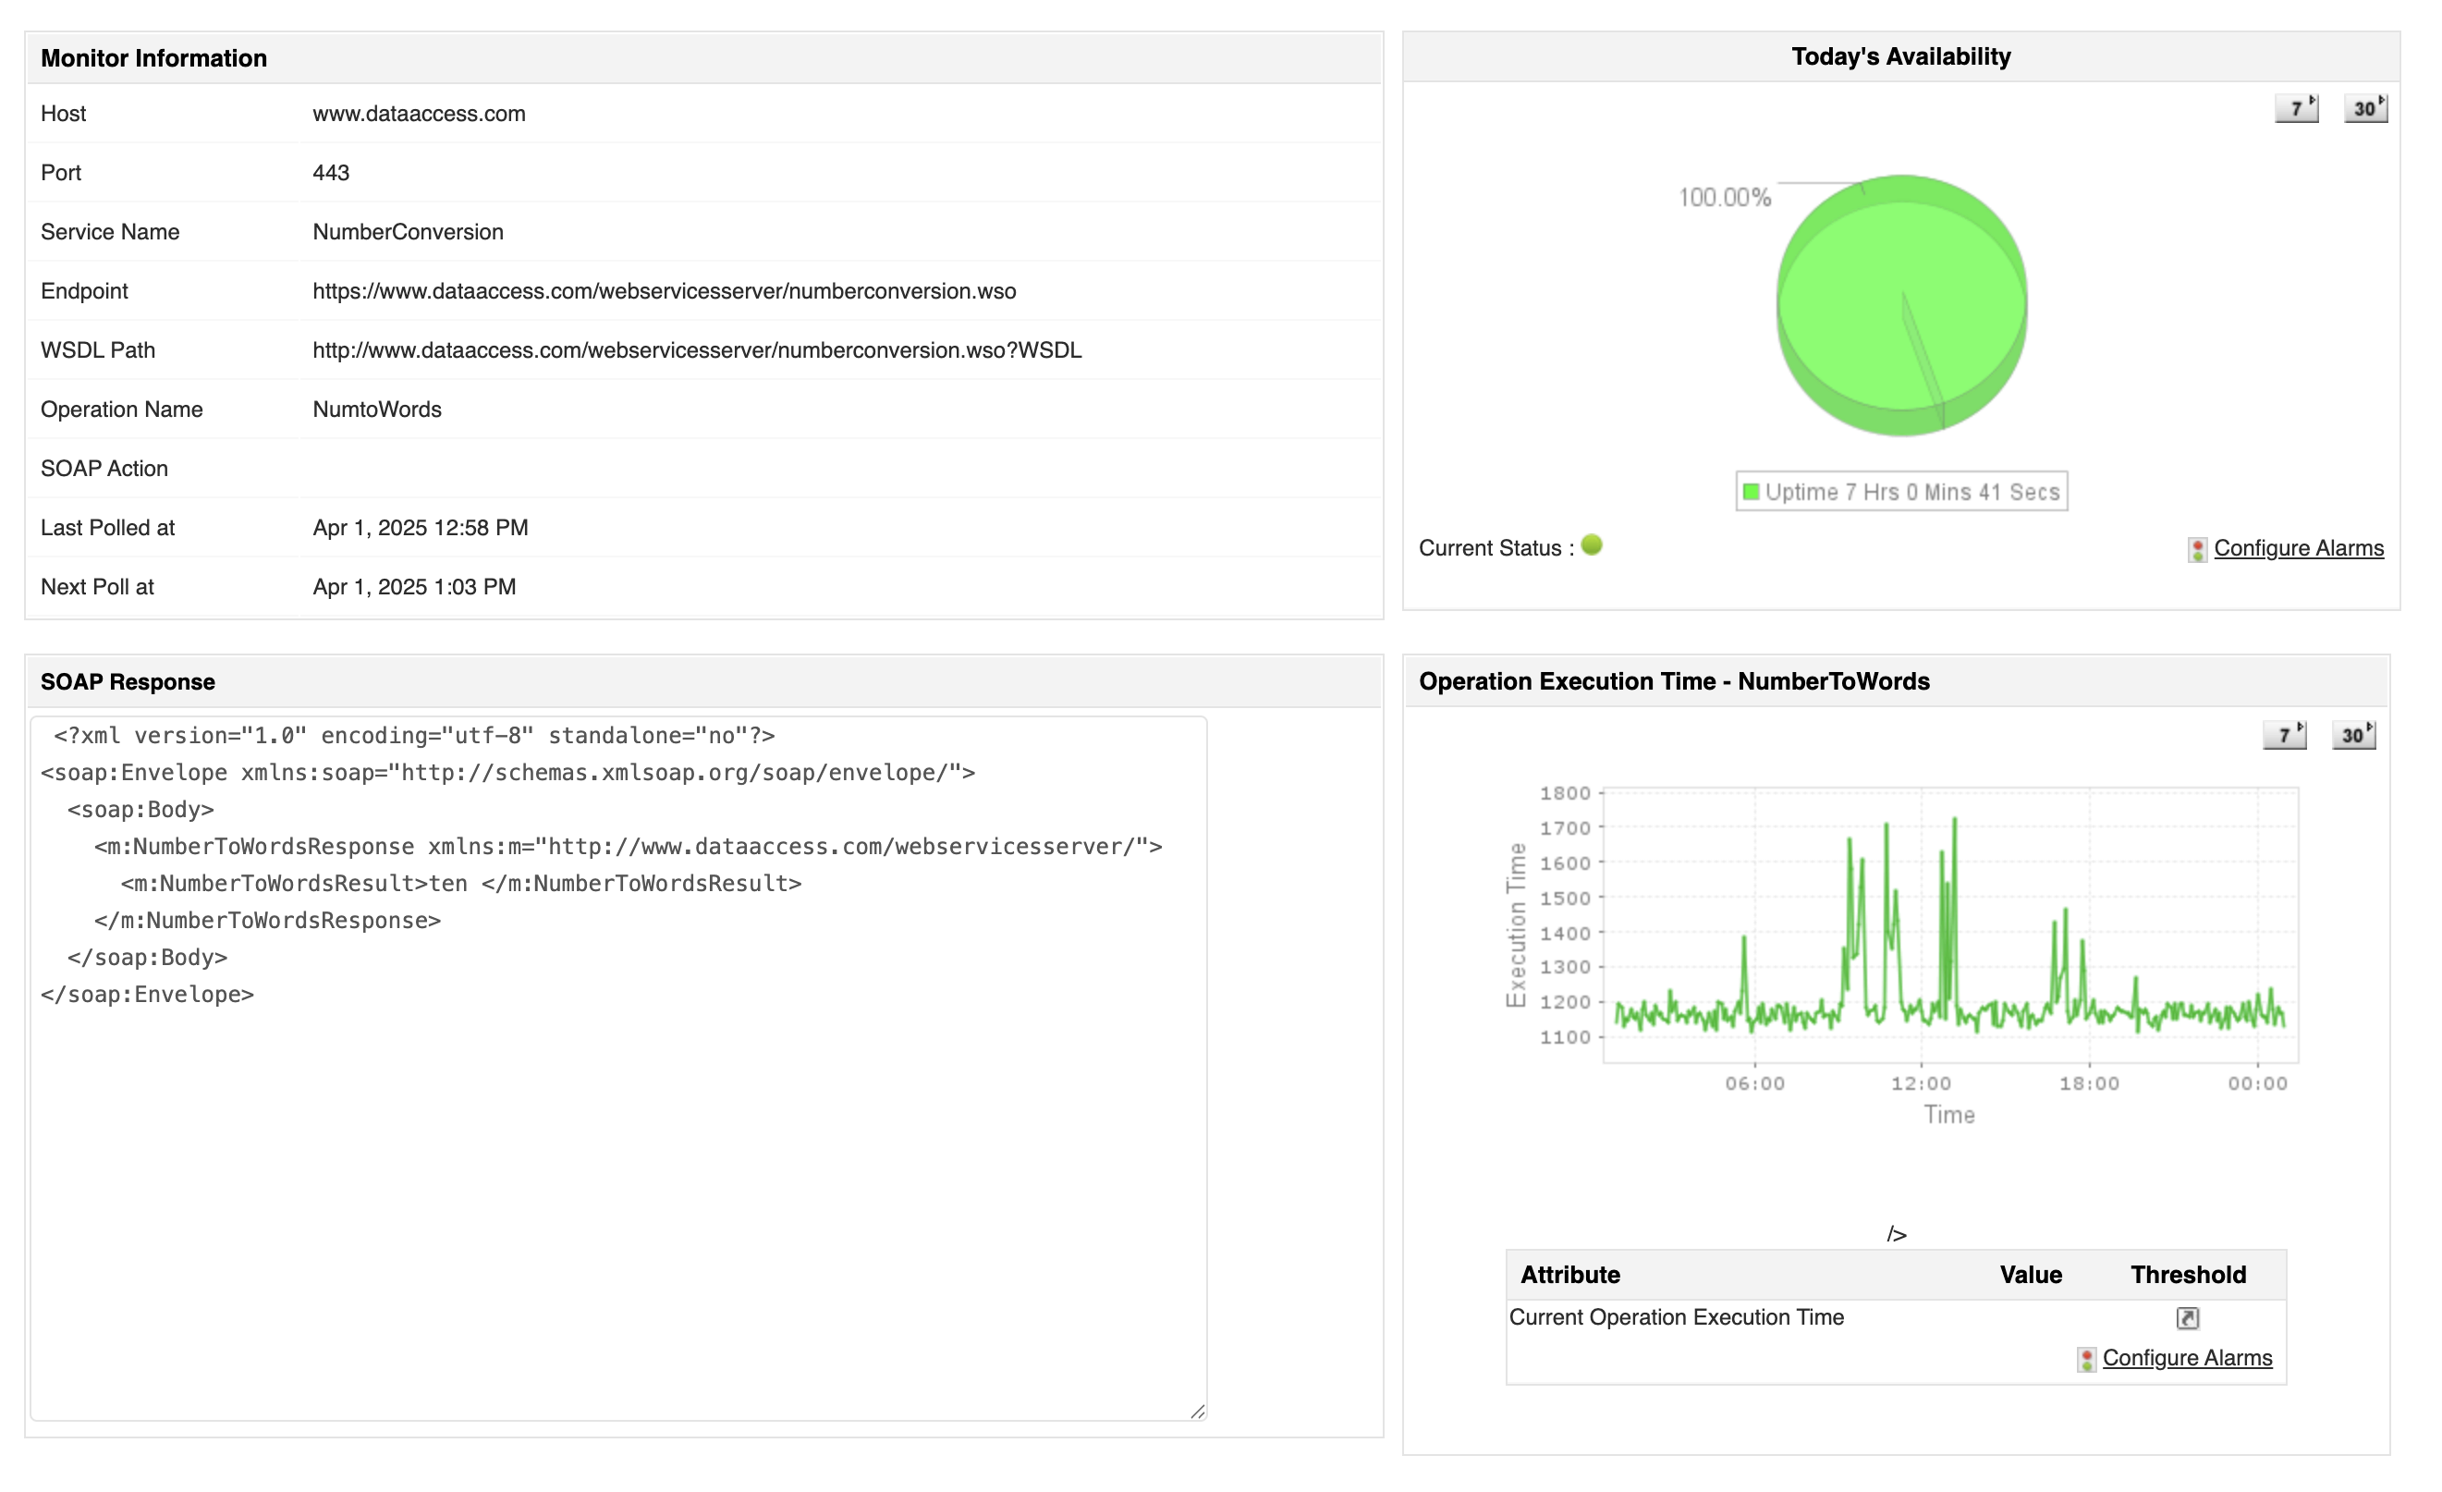
Task: Open Configure Alarms link under Today's Availability
Action: pos(2299,548)
